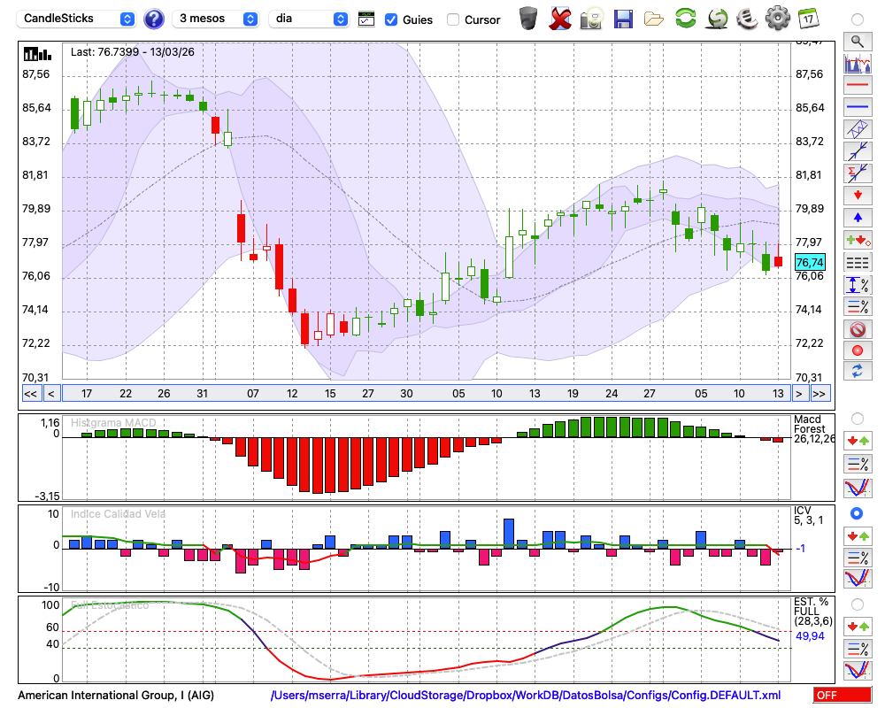Click the >> scroll to end button
Image resolution: width=885 pixels, height=708 pixels.
point(820,394)
